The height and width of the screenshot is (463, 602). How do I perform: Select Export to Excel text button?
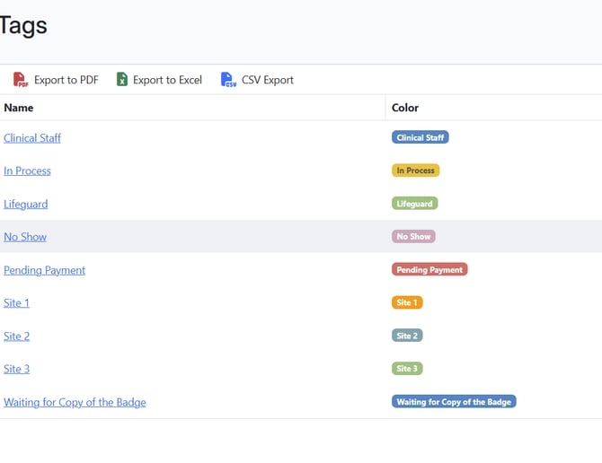click(x=167, y=80)
